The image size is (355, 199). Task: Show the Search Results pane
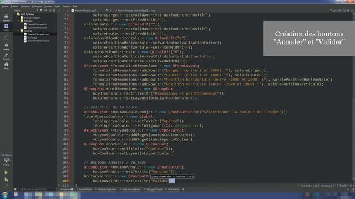tap(84, 189)
